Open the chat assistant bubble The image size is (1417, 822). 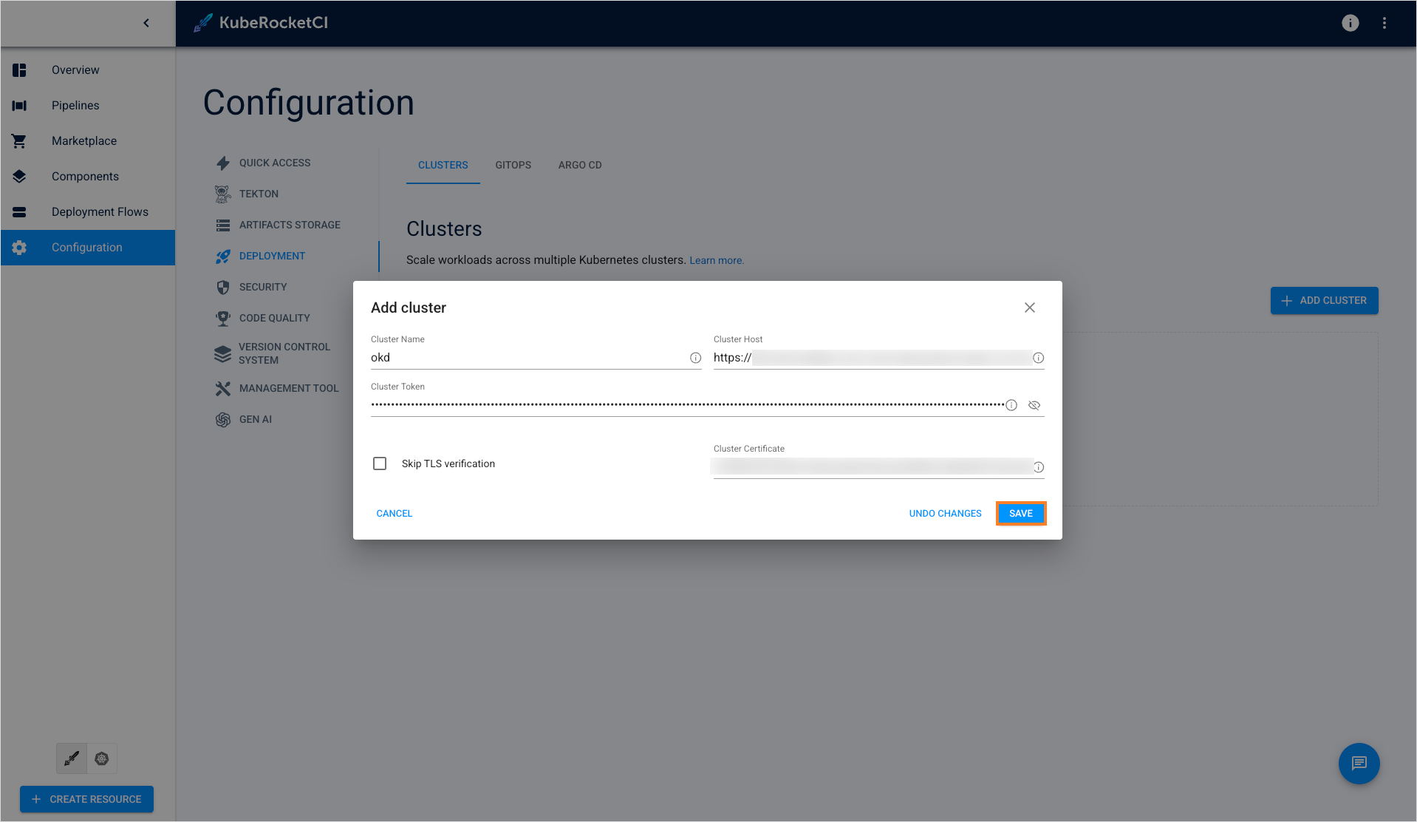tap(1358, 764)
